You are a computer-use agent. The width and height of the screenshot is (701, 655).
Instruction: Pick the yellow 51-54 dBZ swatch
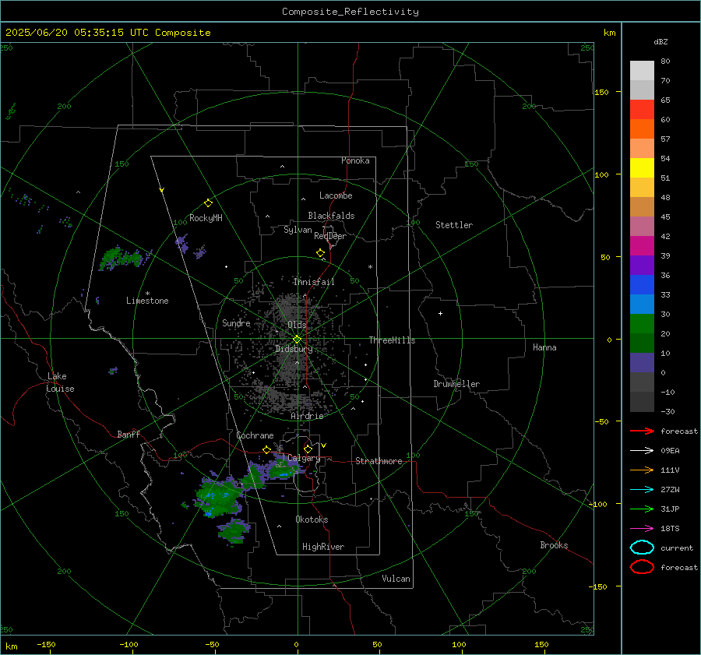(x=642, y=168)
